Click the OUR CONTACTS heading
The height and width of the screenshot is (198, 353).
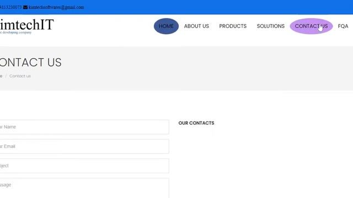tap(196, 123)
